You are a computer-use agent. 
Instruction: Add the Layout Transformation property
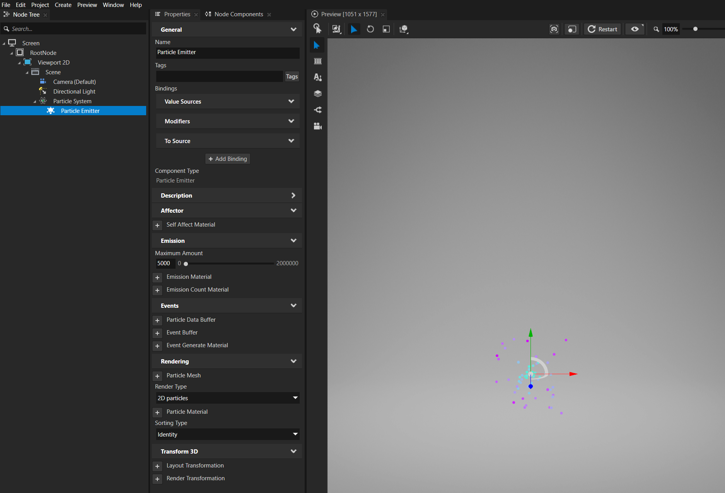tap(157, 466)
